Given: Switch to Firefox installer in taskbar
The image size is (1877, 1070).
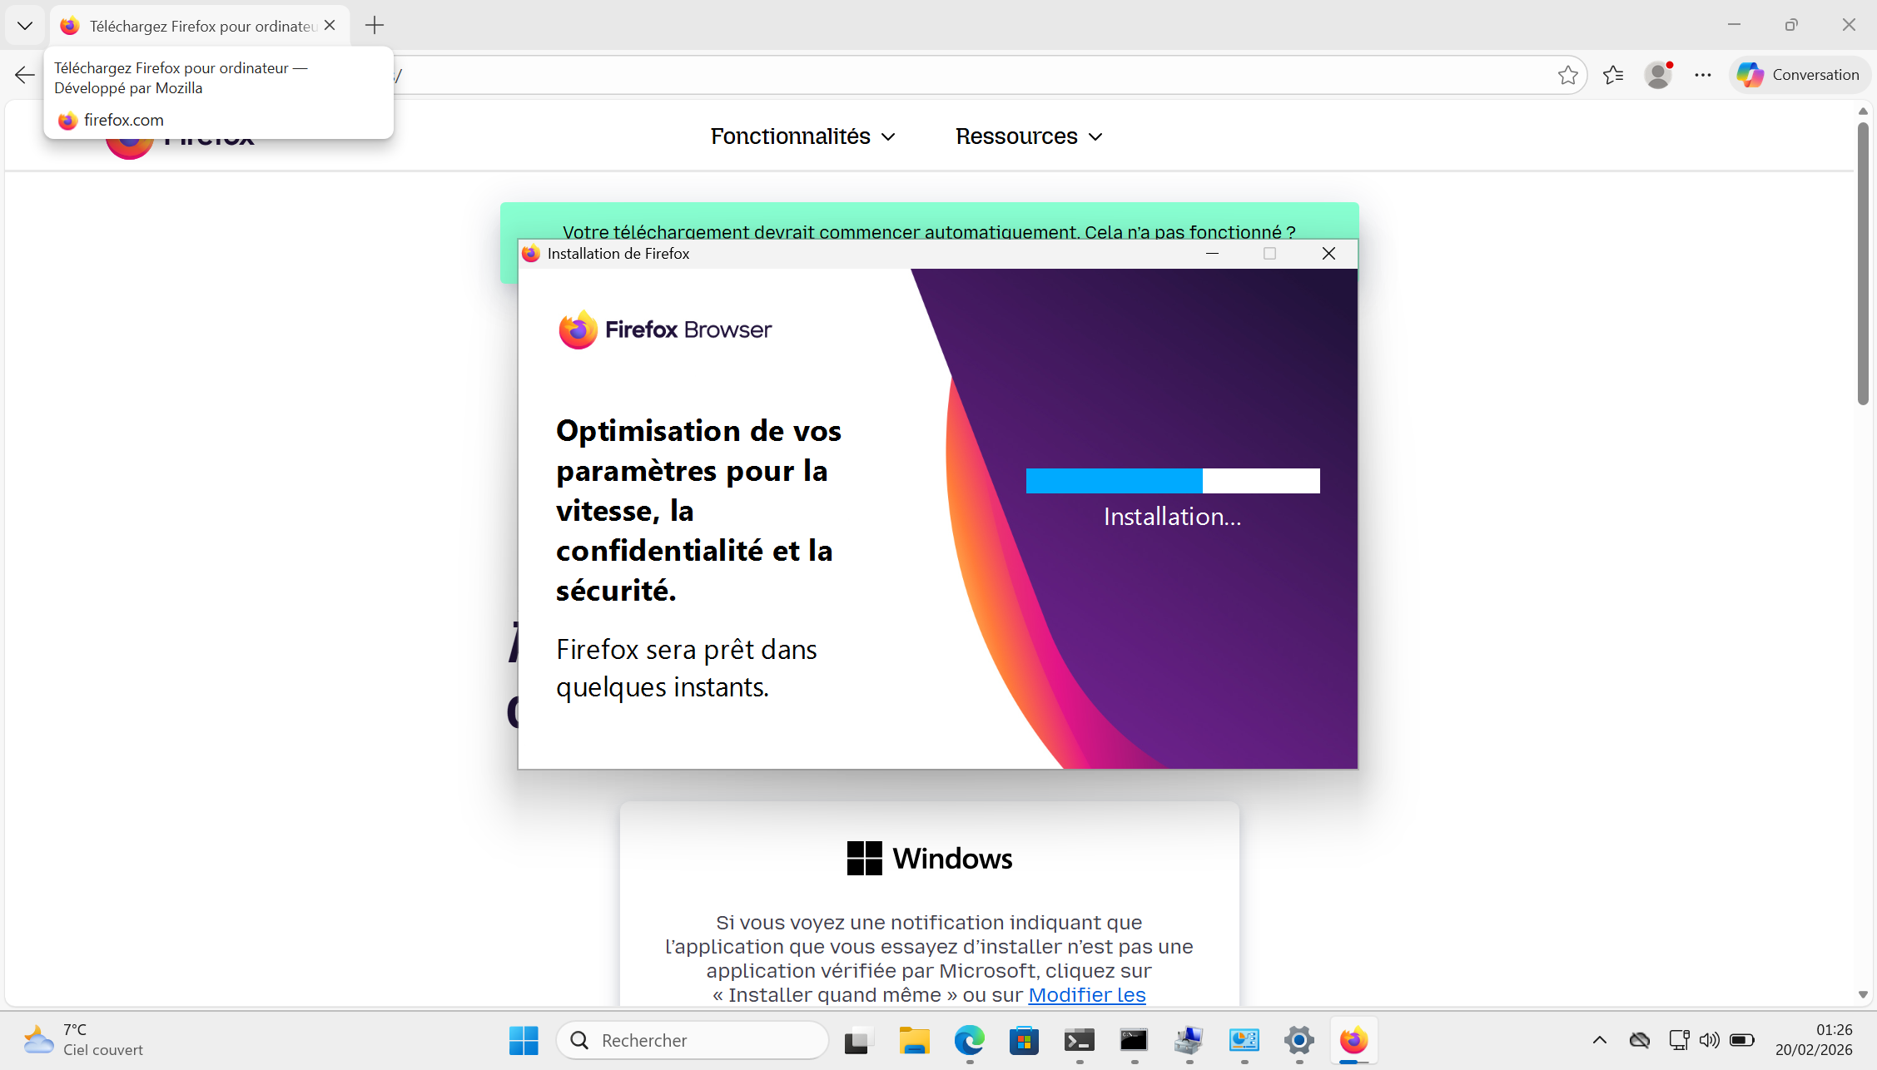Looking at the screenshot, I should [1353, 1040].
